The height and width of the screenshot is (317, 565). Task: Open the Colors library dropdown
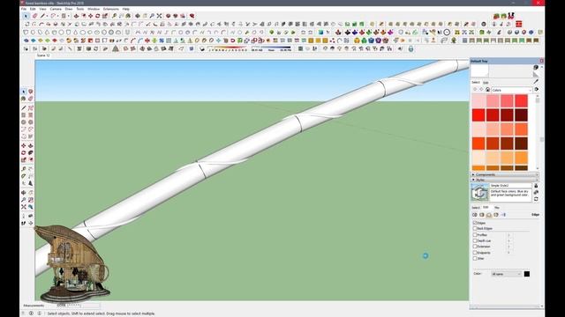(512, 90)
